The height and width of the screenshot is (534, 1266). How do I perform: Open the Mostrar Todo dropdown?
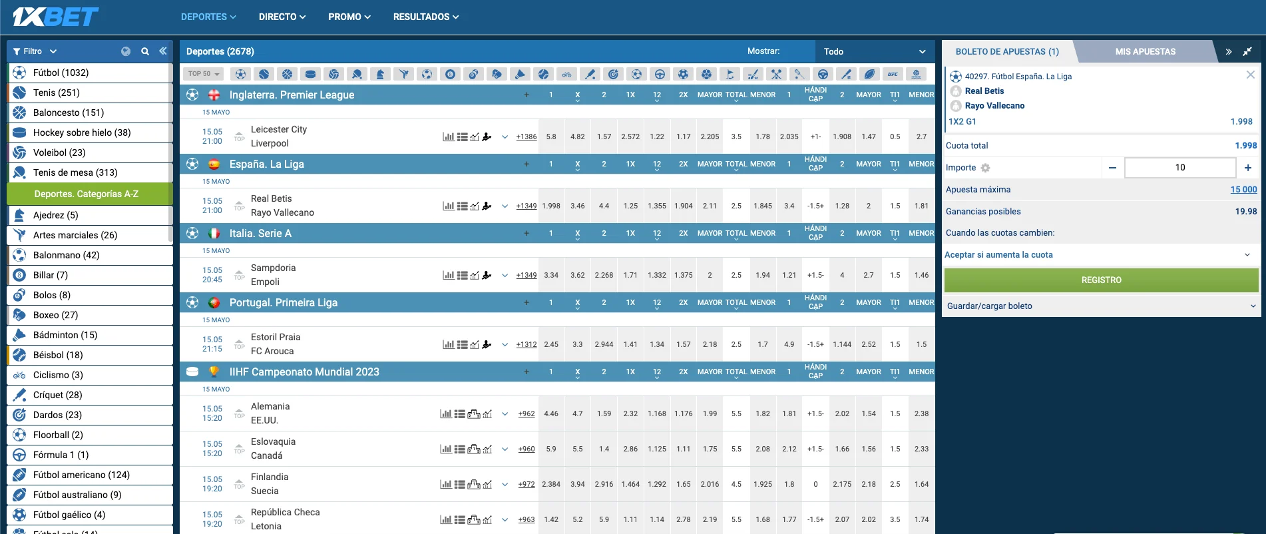[875, 51]
